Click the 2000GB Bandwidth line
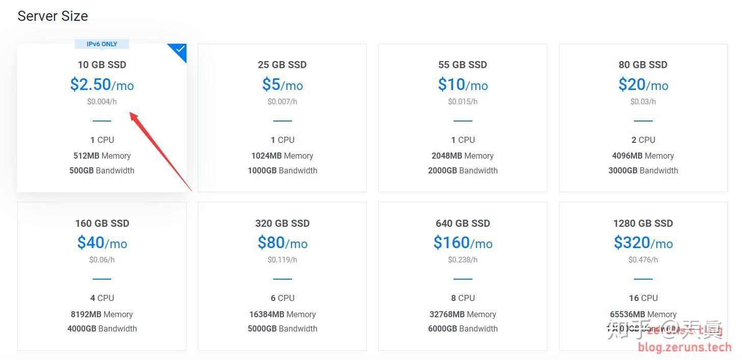Viewport: 742px width, 360px height. [463, 170]
